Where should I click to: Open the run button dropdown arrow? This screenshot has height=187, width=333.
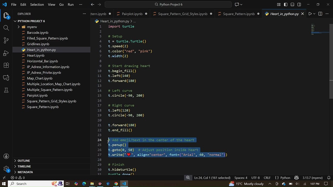[314, 14]
